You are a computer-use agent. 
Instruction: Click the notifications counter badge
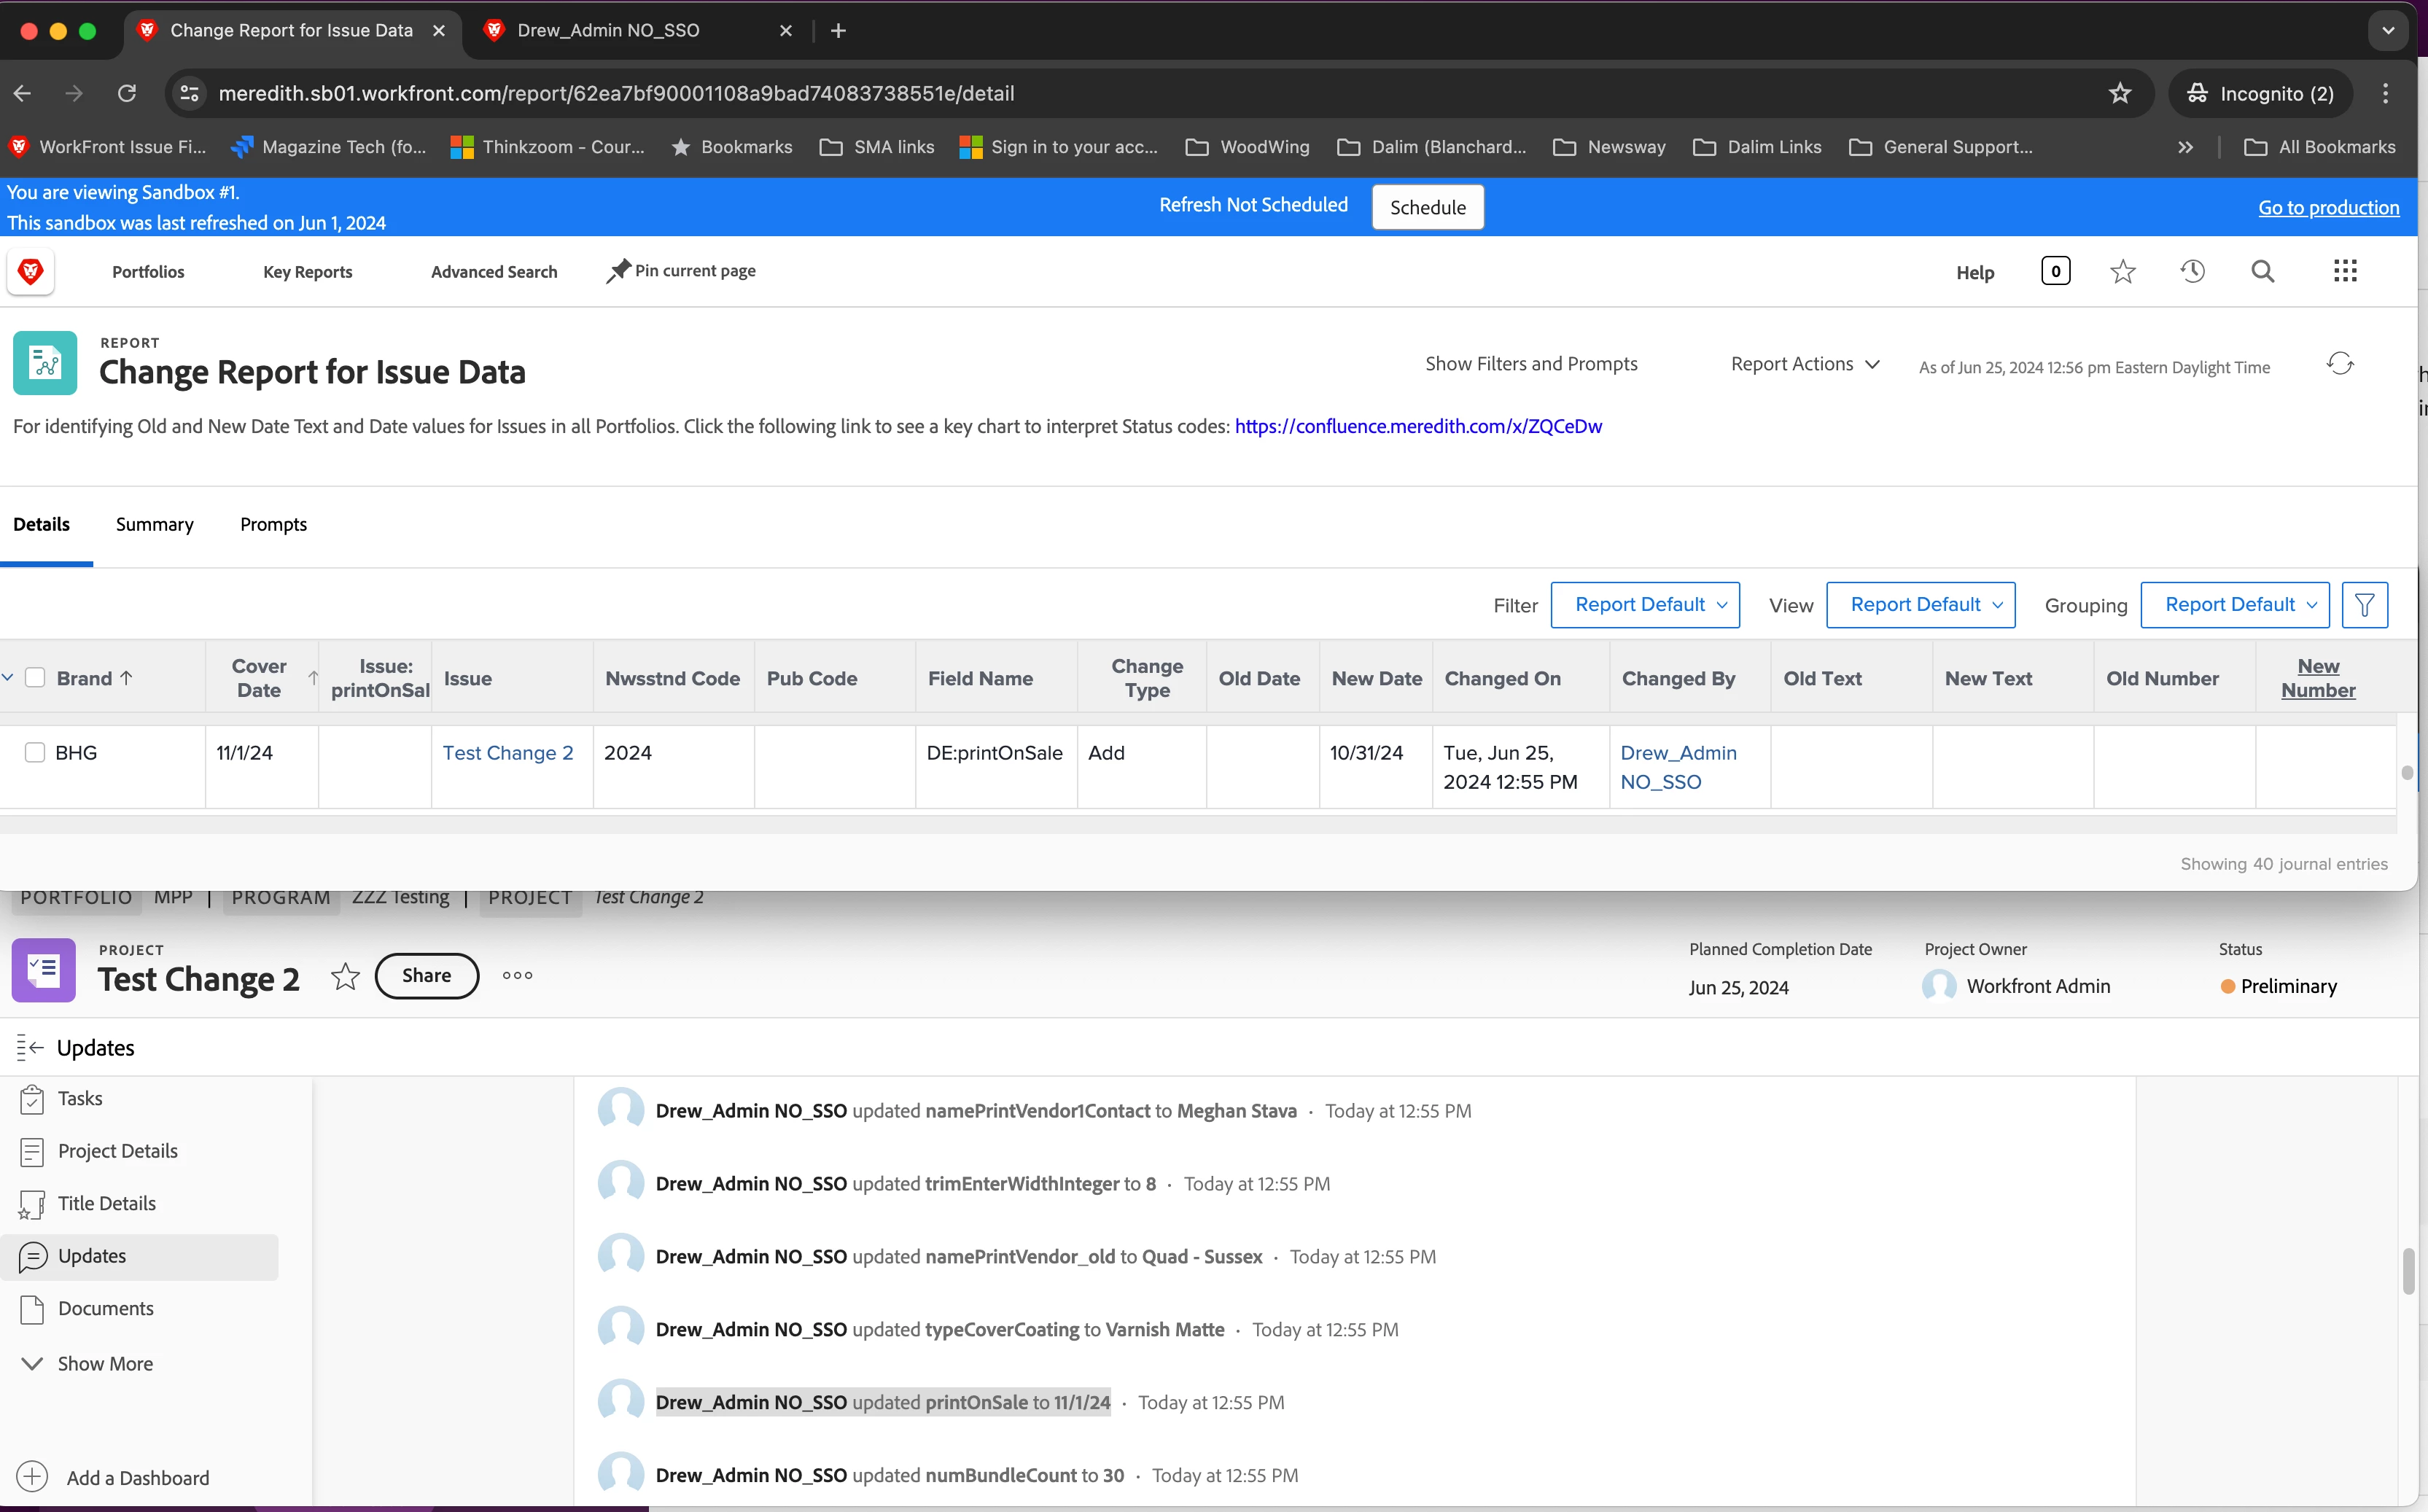pyautogui.click(x=2055, y=271)
